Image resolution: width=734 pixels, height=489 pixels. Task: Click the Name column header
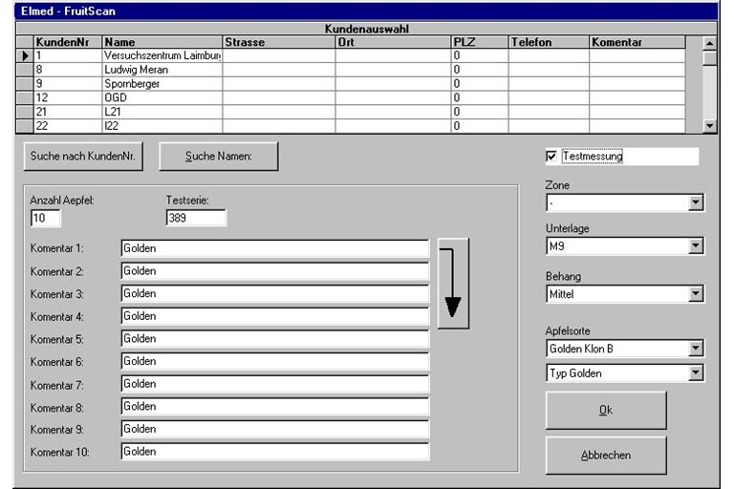[x=161, y=43]
